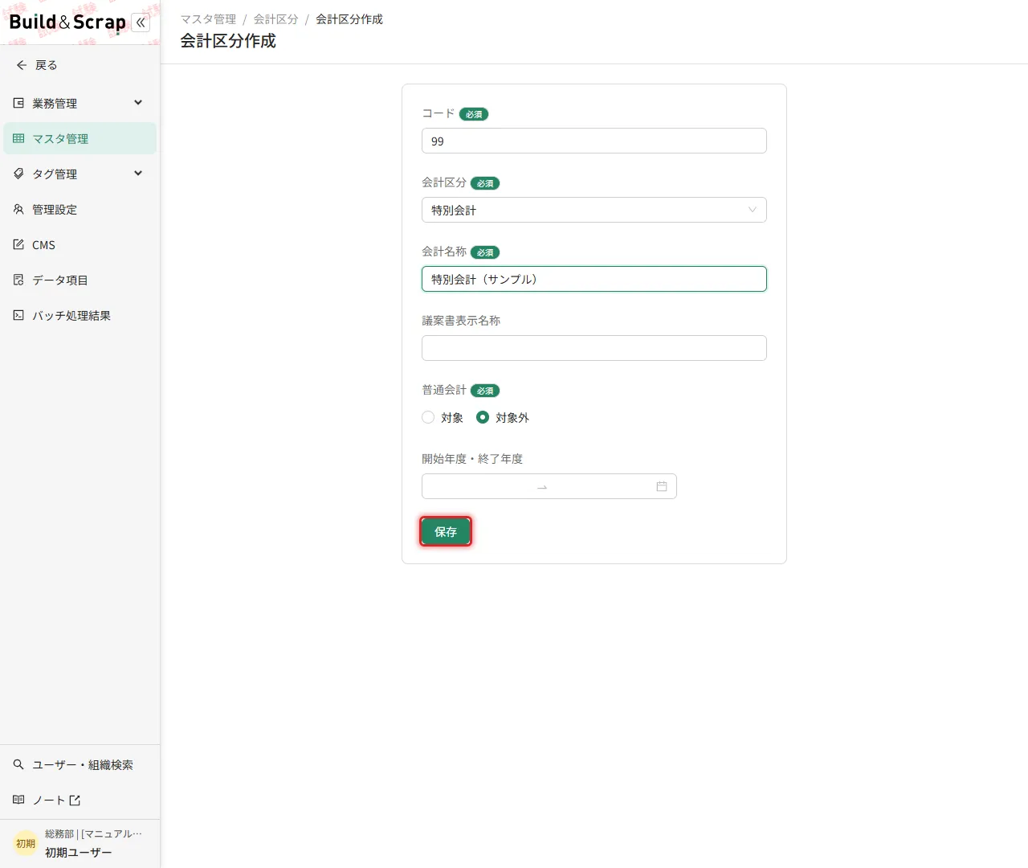
Task: Click the 会計区分作成 page heading
Action: click(228, 41)
